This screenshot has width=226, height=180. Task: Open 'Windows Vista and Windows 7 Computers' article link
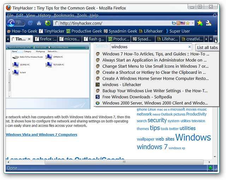pos(42,135)
